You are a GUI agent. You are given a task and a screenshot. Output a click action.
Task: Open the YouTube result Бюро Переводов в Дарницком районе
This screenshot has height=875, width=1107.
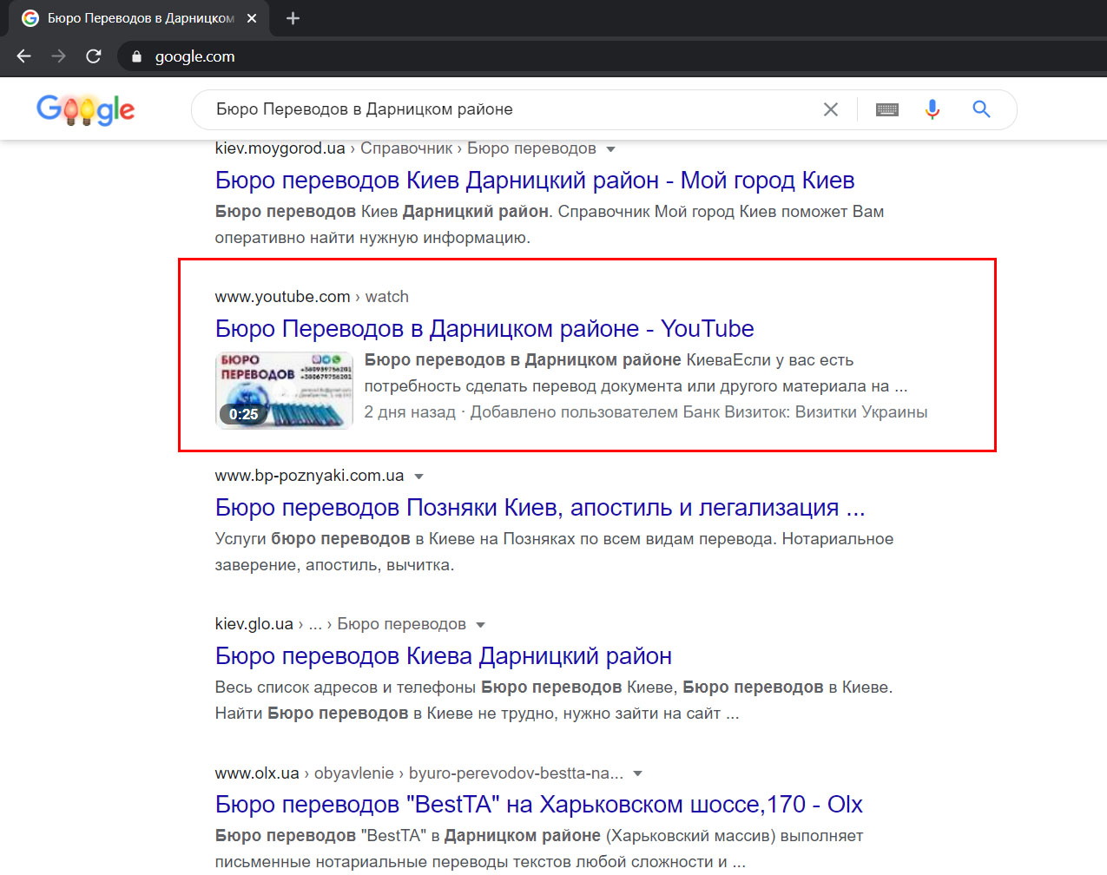tap(484, 329)
